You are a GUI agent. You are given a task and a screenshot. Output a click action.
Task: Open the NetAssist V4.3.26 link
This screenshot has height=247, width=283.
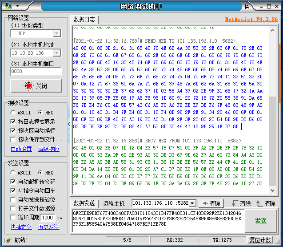pos(251,19)
